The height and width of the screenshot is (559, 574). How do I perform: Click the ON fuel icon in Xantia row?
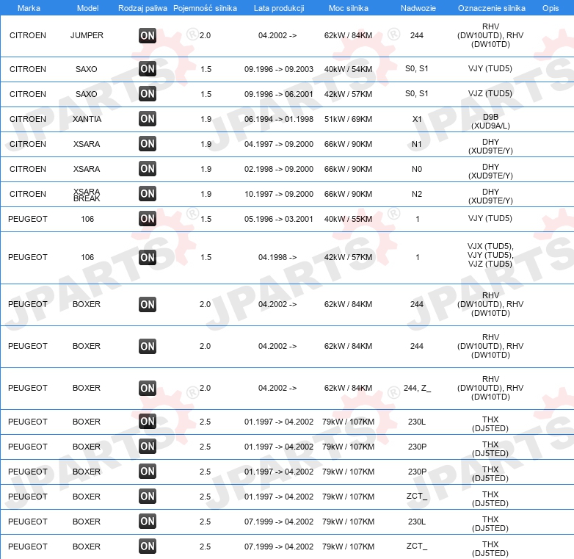click(x=148, y=118)
